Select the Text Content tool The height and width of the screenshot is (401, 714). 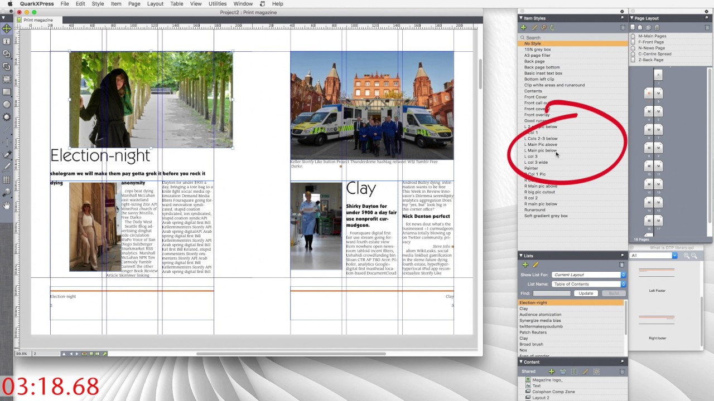[7, 41]
